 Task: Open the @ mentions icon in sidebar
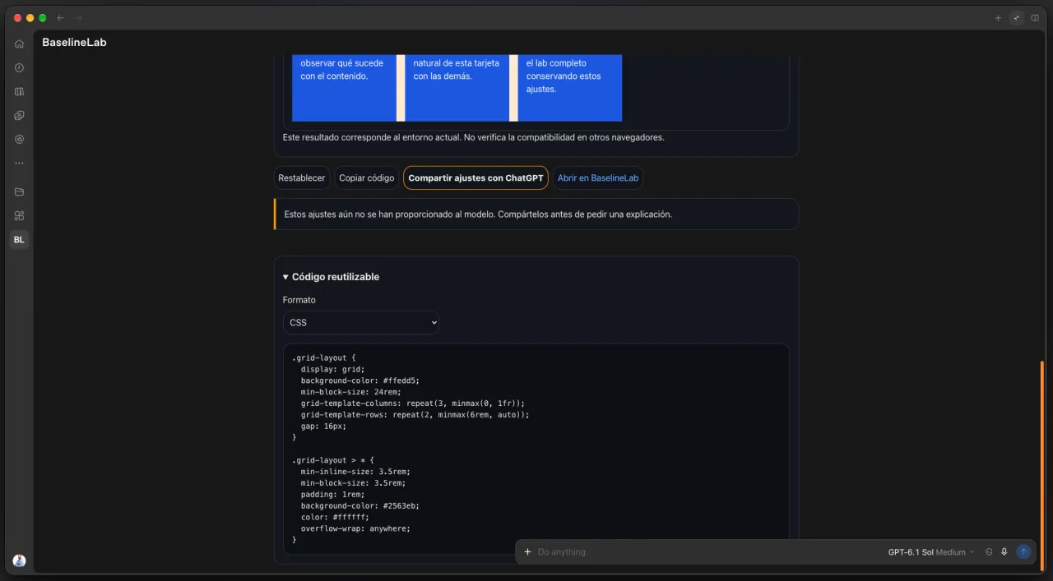click(19, 139)
